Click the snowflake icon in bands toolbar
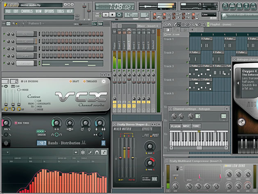Image resolution: width=258 pixels, height=194 pixels. click(83, 152)
